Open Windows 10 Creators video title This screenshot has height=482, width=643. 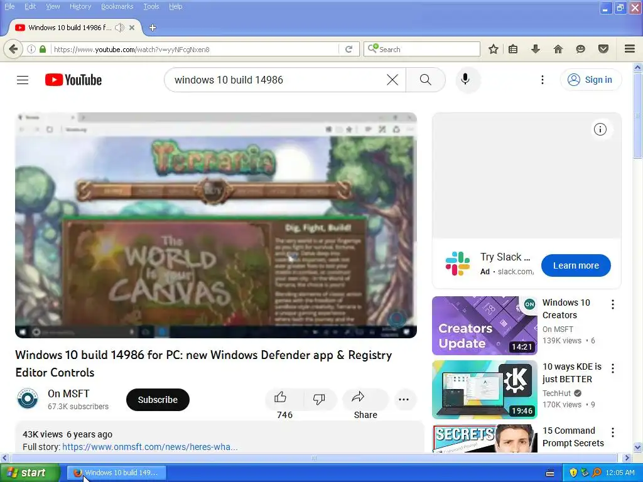pyautogui.click(x=566, y=309)
